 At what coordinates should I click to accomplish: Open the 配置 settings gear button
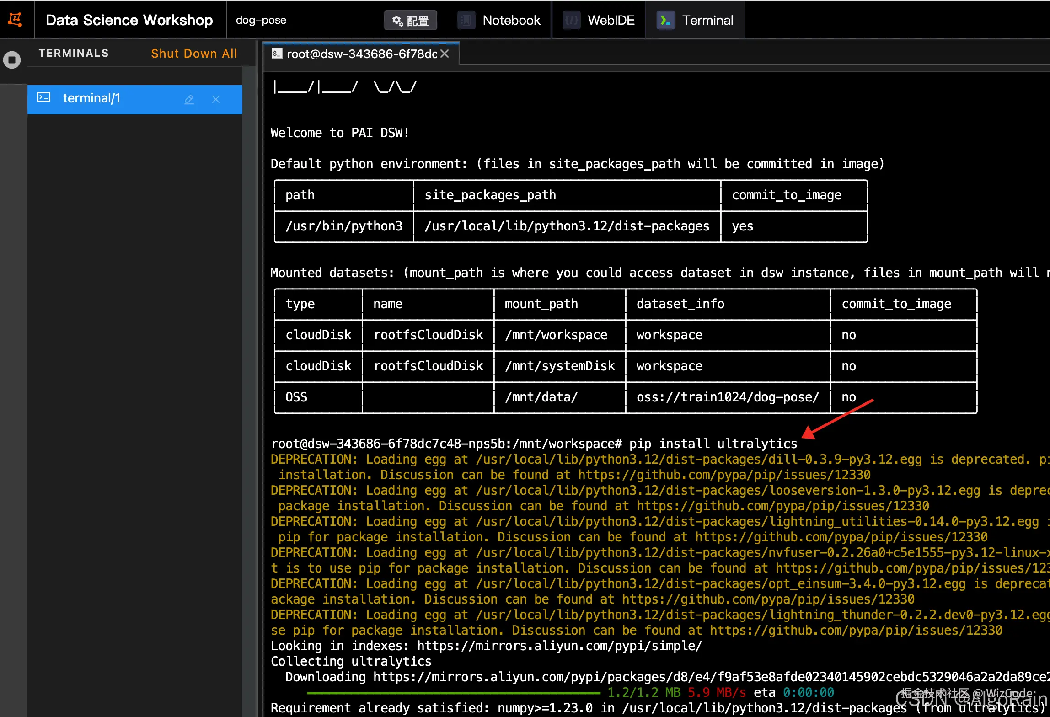pos(410,21)
